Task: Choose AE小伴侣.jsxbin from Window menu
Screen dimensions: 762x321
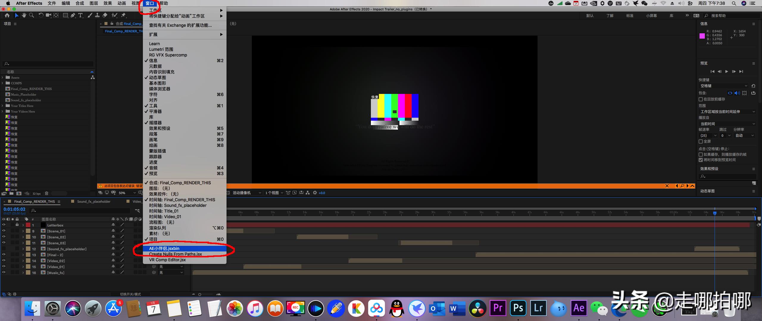Action: click(164, 248)
